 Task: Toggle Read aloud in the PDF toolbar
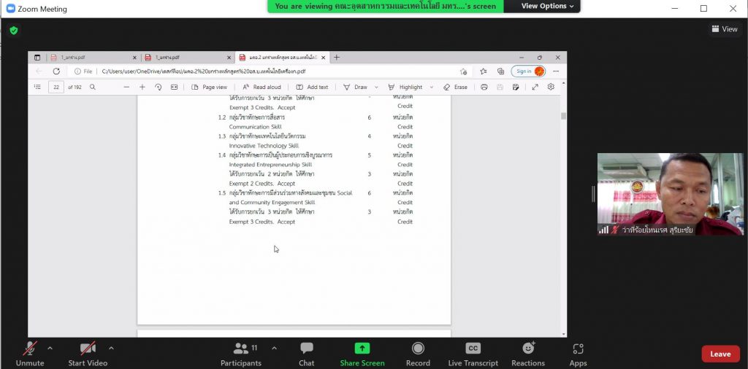[262, 87]
